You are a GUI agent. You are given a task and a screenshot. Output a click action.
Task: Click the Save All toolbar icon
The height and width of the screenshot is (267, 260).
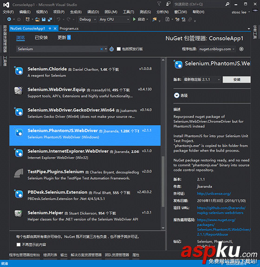tap(50, 20)
